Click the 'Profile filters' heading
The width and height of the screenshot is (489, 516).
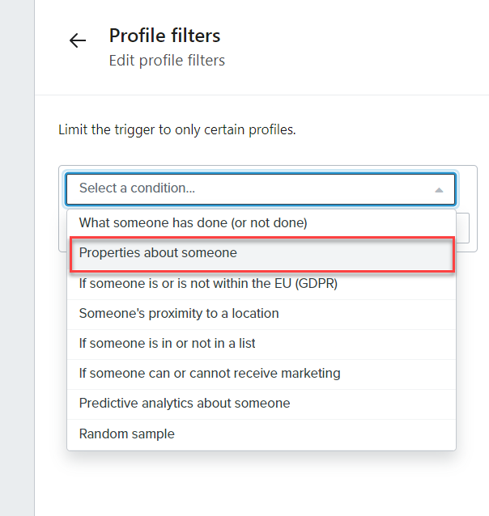coord(164,36)
